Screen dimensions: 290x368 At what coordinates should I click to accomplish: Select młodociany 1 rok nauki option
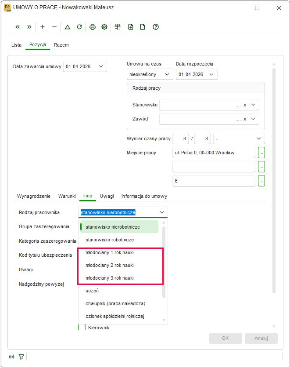click(119, 252)
